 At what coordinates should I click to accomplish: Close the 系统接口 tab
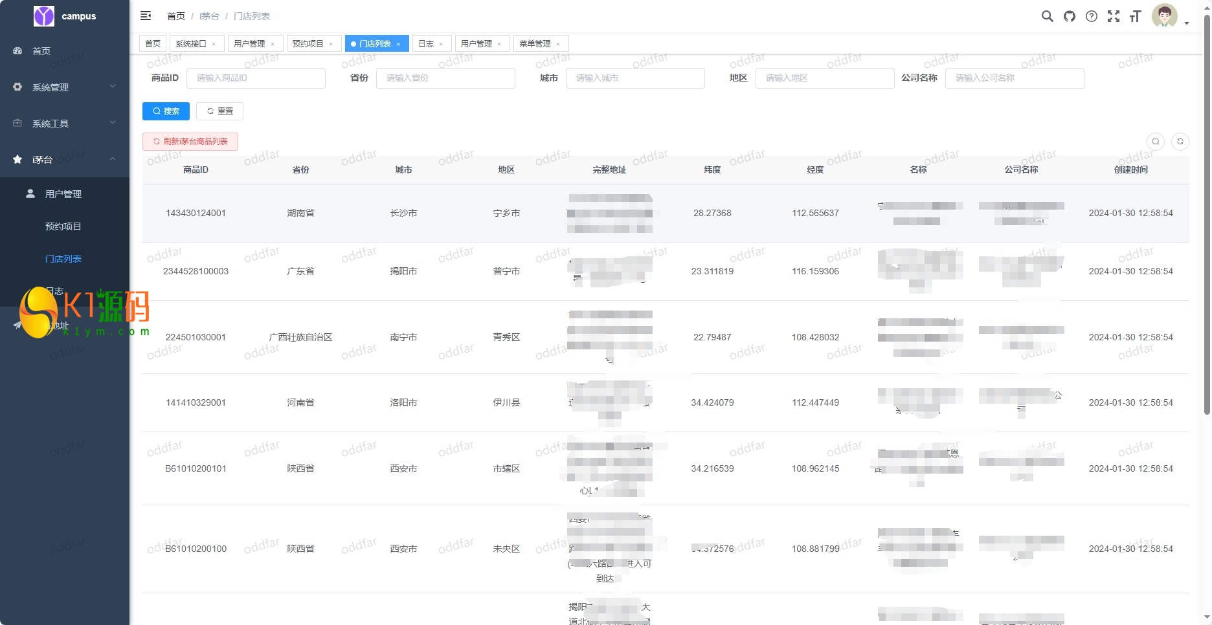pos(214,44)
